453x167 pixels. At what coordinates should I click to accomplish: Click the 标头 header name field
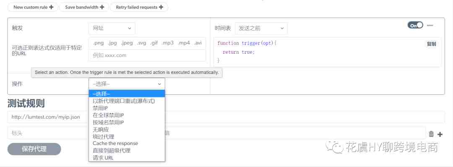(48, 133)
